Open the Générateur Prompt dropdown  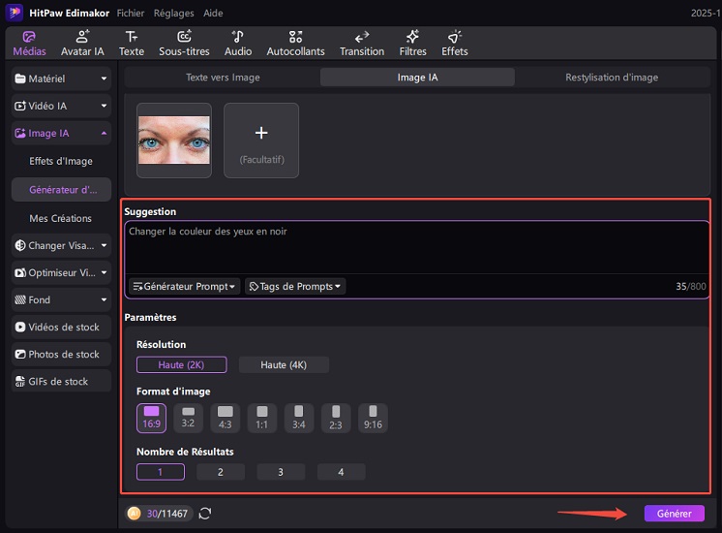point(184,286)
